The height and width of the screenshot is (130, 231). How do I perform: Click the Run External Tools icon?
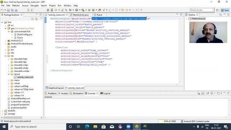[83, 10]
